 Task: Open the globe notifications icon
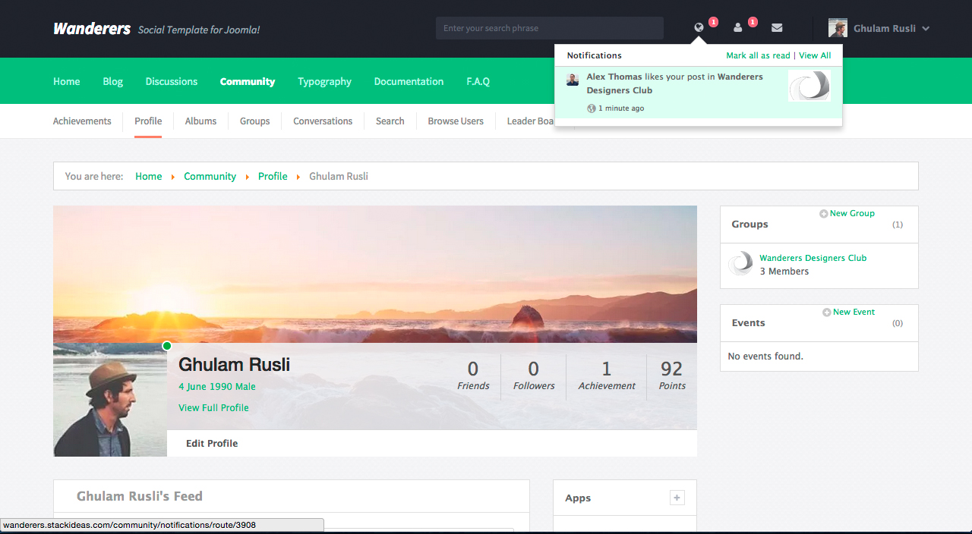pyautogui.click(x=699, y=28)
